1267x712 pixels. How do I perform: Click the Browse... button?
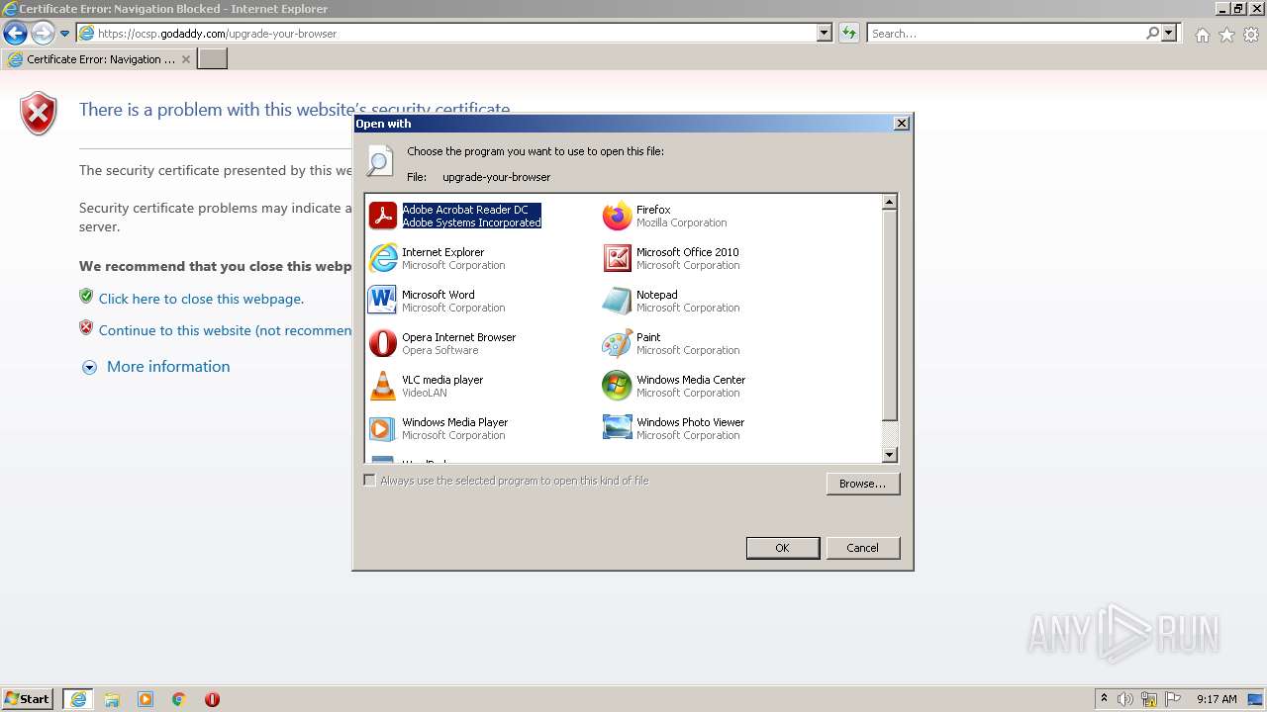pyautogui.click(x=863, y=484)
